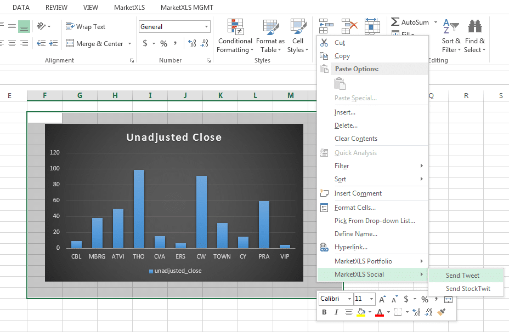Open Sort & Filter menu
Image resolution: width=509 pixels, height=332 pixels.
[x=451, y=36]
